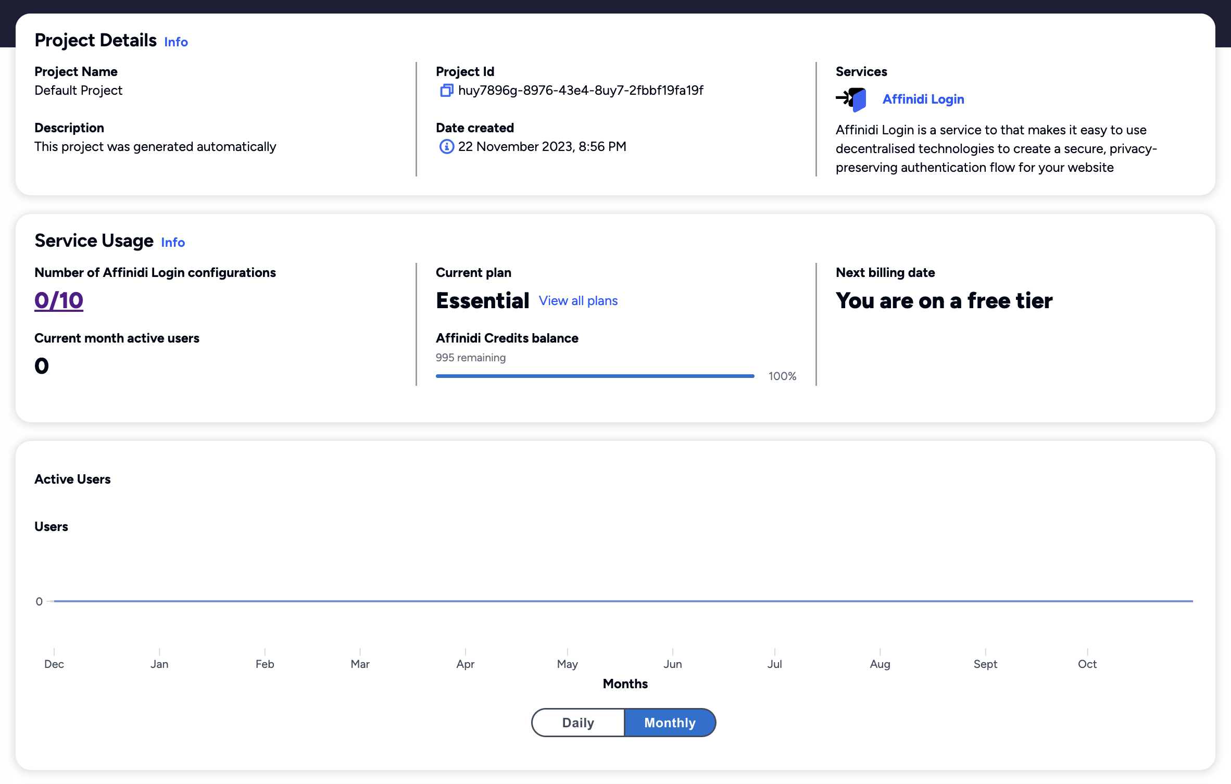Click the '100%' progress label
Screen dimensions: 1231x784
point(782,376)
